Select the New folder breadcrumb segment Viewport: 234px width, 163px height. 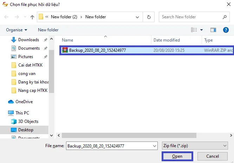coord(96,17)
